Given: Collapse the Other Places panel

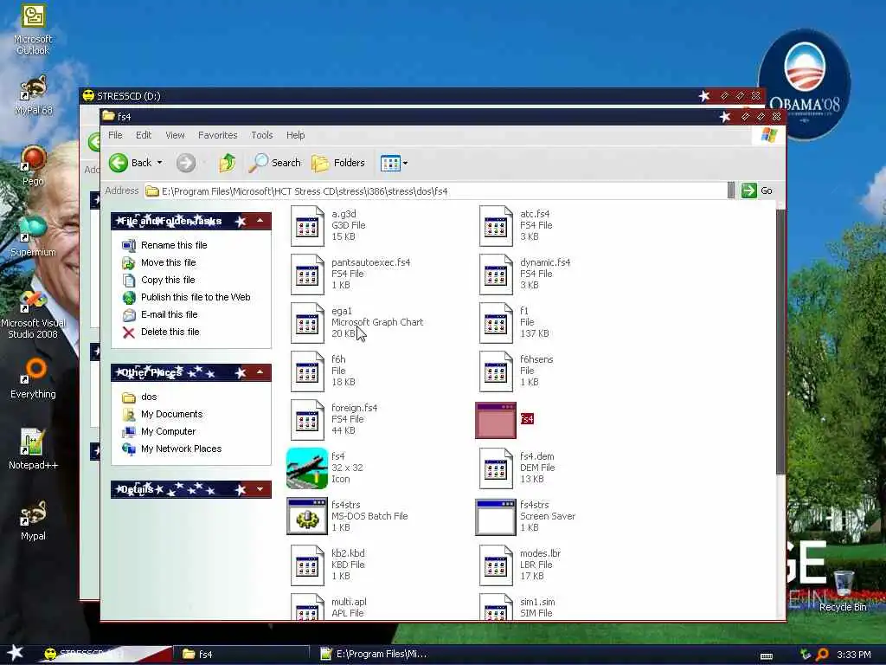Looking at the screenshot, I should click(x=260, y=372).
